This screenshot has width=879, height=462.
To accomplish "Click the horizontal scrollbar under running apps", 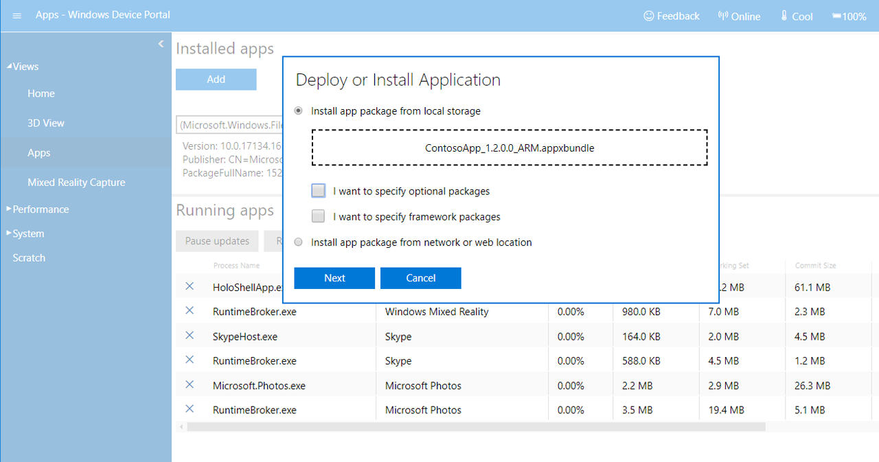I will tap(475, 427).
